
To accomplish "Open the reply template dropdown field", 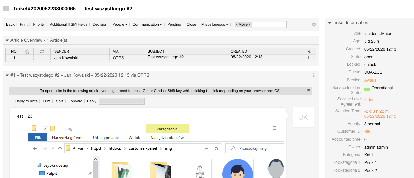I will (122, 101).
